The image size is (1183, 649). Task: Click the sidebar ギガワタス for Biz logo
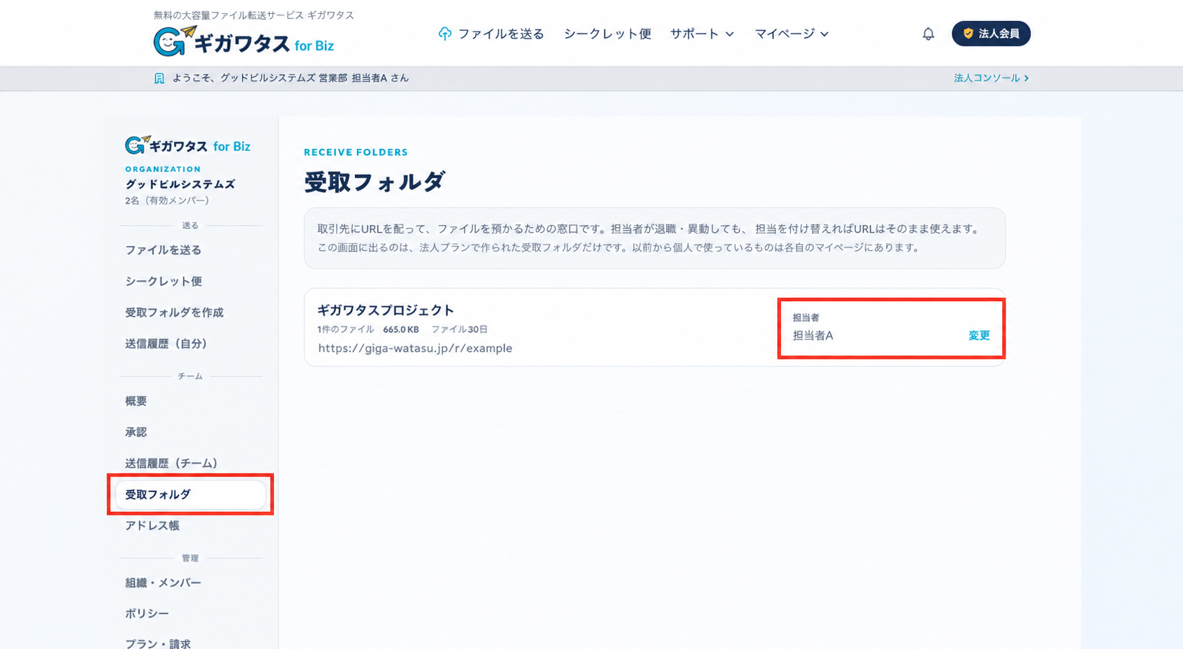187,145
